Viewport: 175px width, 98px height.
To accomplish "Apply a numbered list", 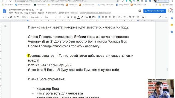I will (x=119, y=17).
